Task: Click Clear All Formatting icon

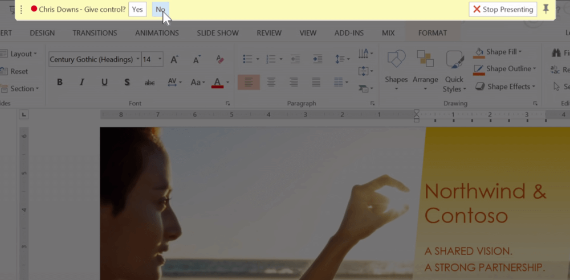Action: [x=220, y=59]
